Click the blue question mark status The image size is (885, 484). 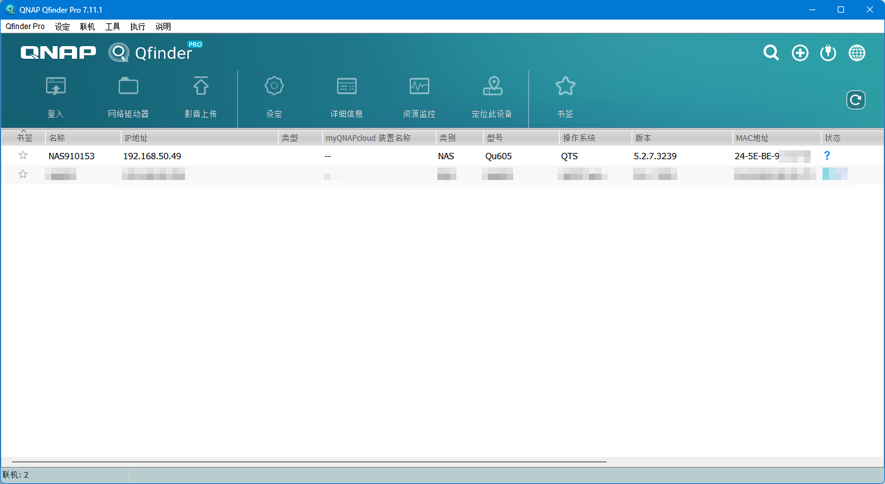coord(827,155)
